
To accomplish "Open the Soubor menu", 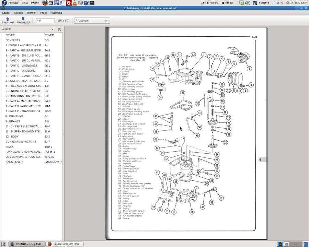I will click(x=6, y=13).
